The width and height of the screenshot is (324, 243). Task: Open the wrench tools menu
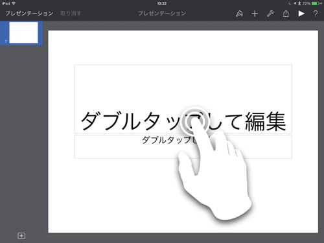coord(270,14)
